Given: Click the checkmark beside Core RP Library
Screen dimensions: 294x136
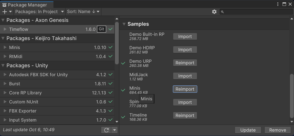Looking at the screenshot, I should [x=111, y=92].
